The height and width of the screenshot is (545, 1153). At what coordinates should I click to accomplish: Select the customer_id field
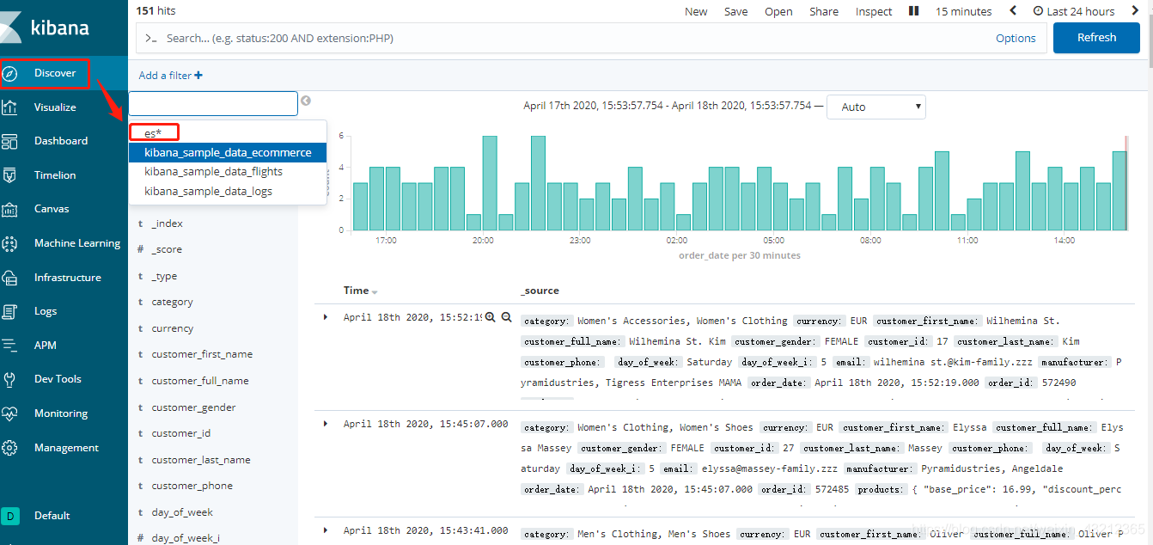180,433
